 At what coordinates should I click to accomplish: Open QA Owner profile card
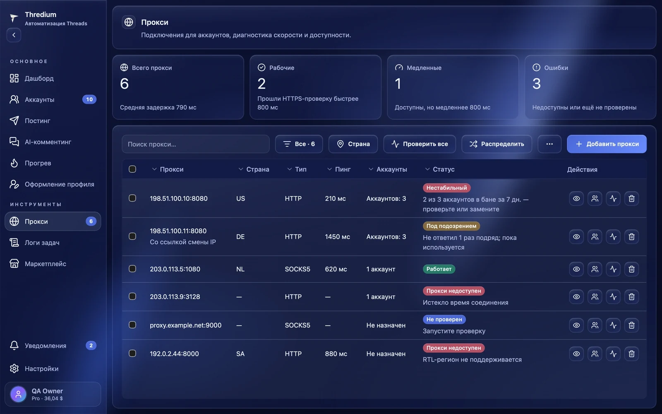pyautogui.click(x=53, y=394)
